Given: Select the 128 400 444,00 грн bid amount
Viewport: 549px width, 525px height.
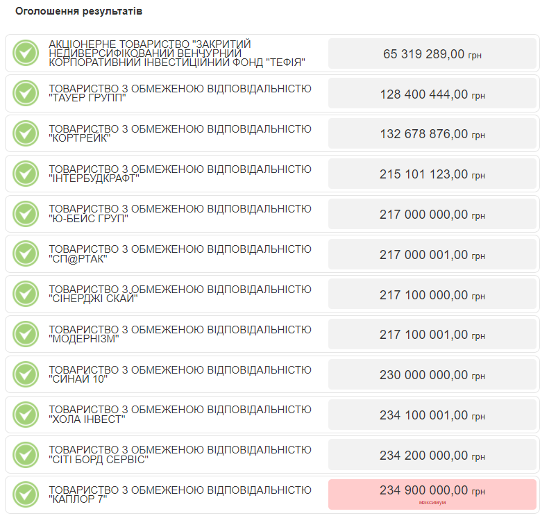Looking at the screenshot, I should [432, 94].
